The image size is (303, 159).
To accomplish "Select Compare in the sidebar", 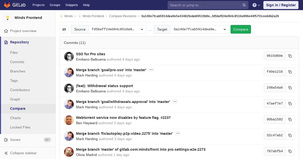I will [18, 109].
